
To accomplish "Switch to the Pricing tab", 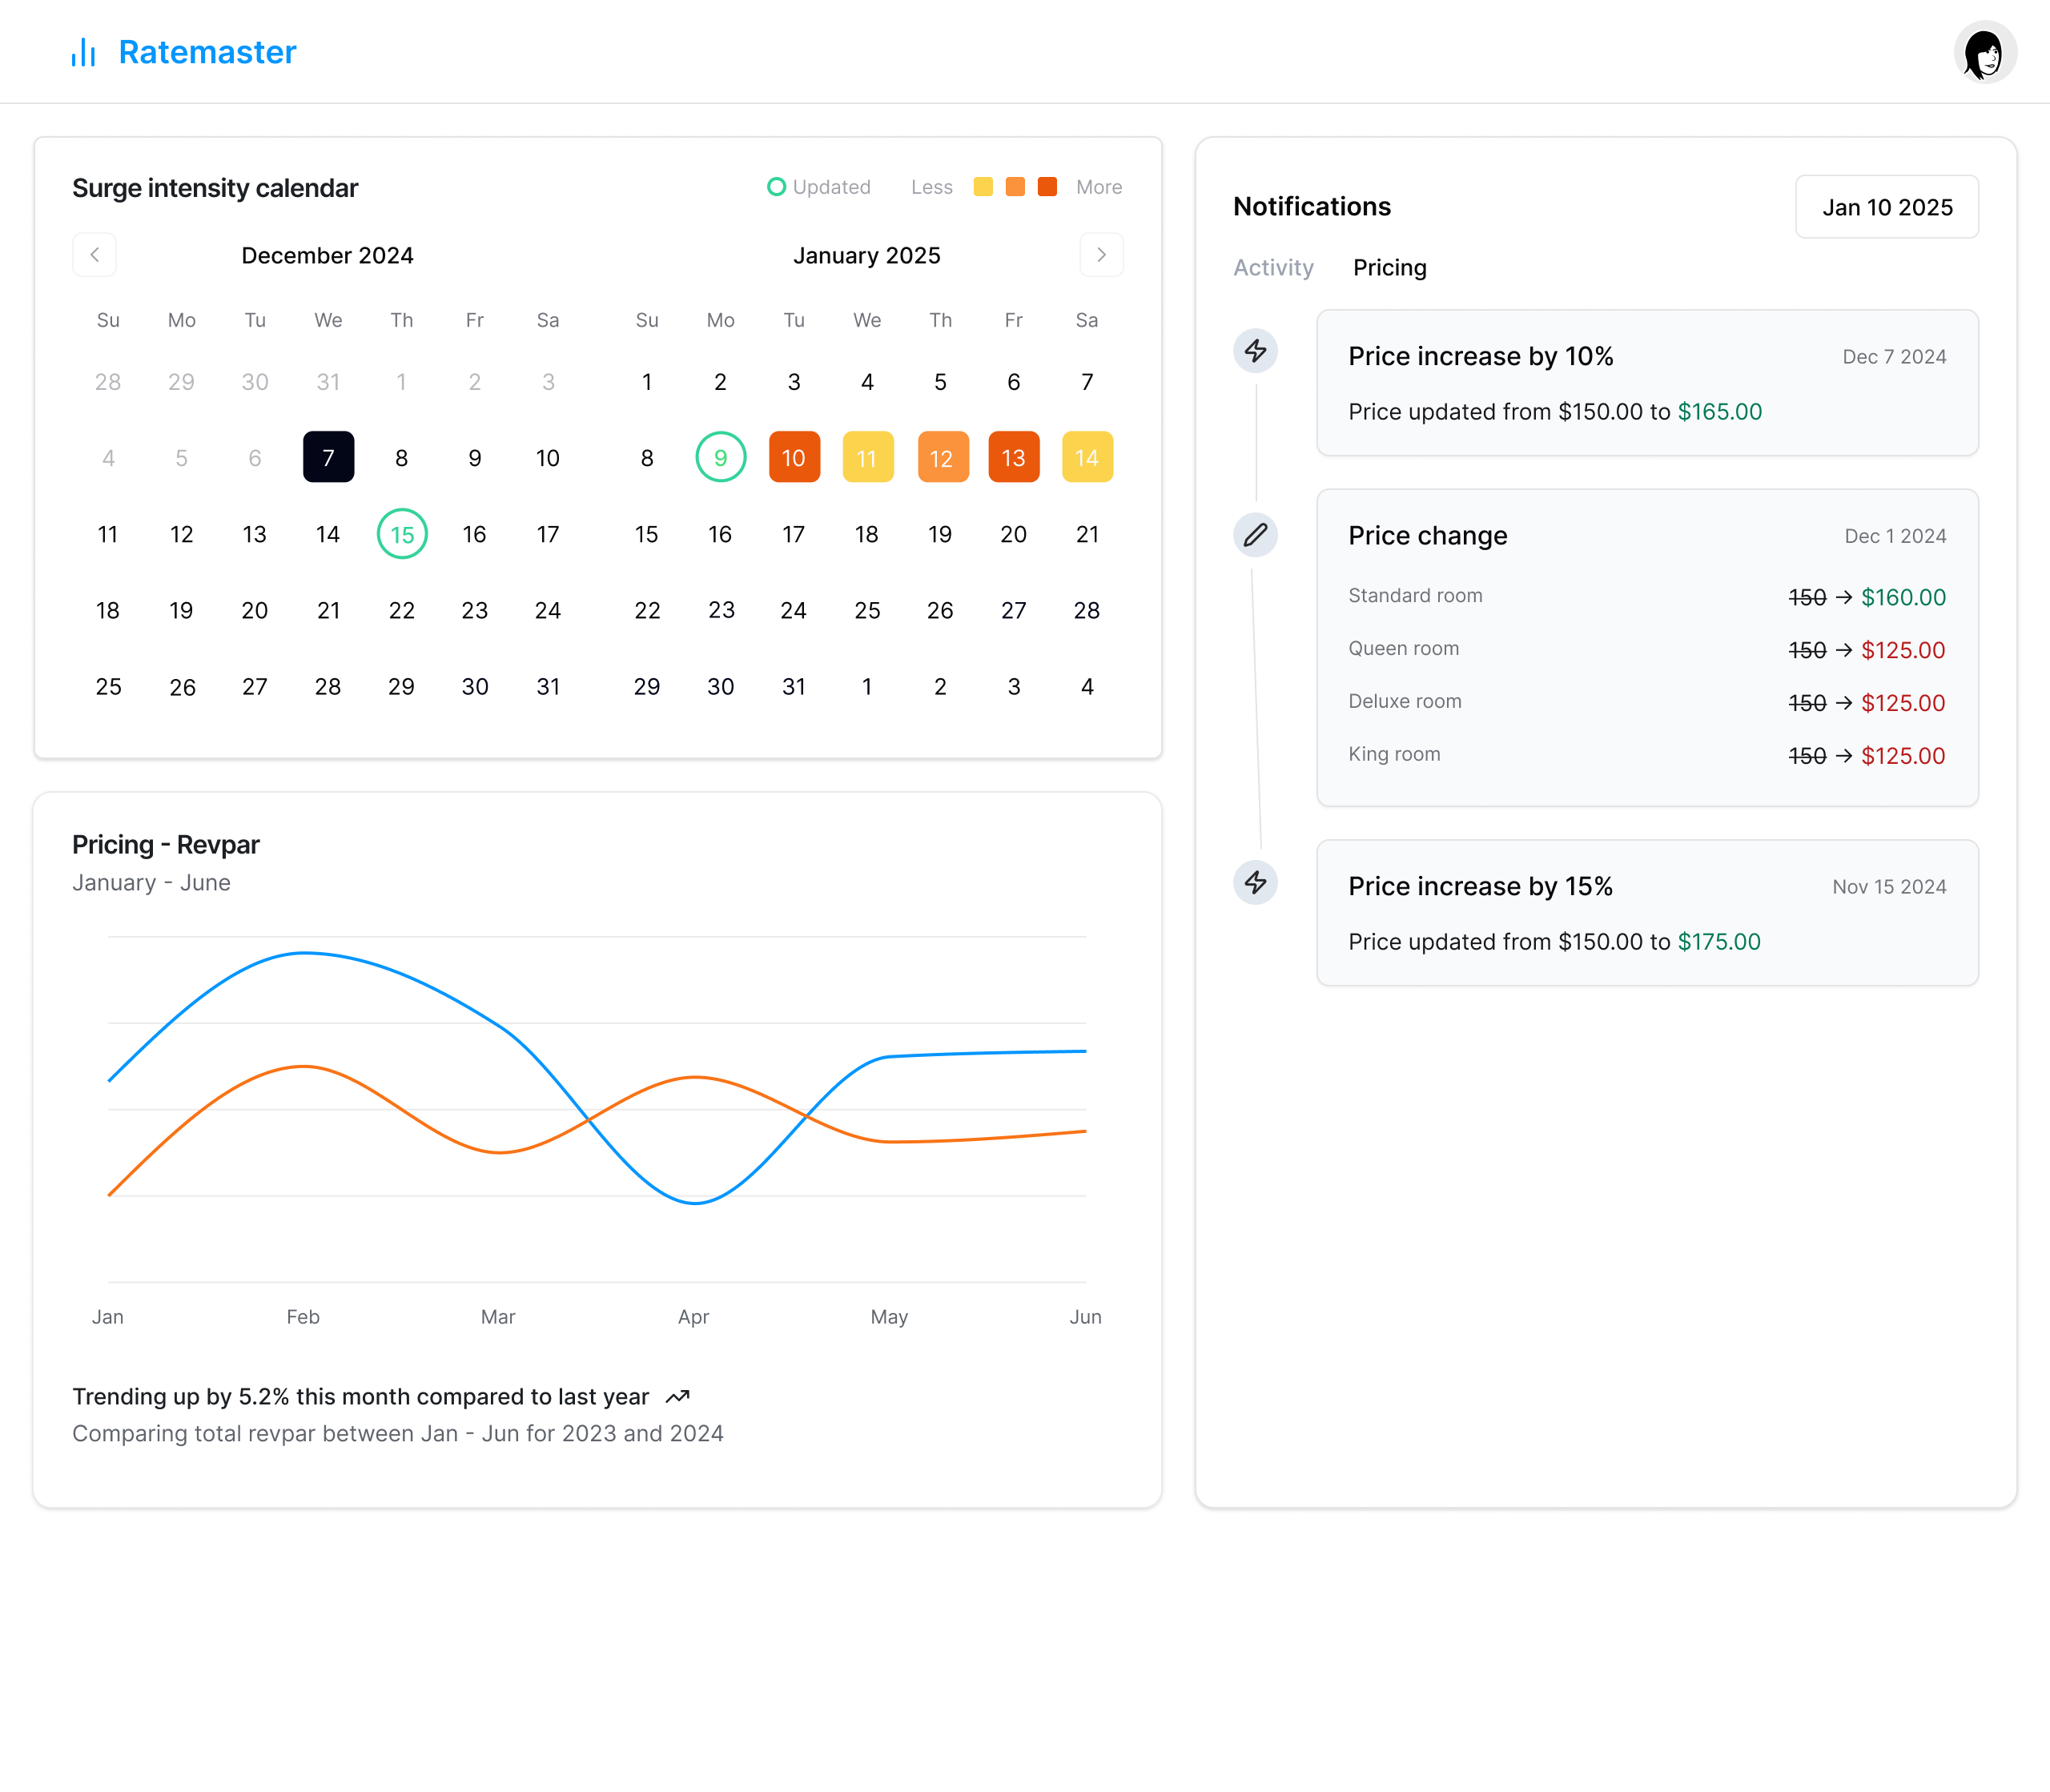I will (x=1389, y=268).
